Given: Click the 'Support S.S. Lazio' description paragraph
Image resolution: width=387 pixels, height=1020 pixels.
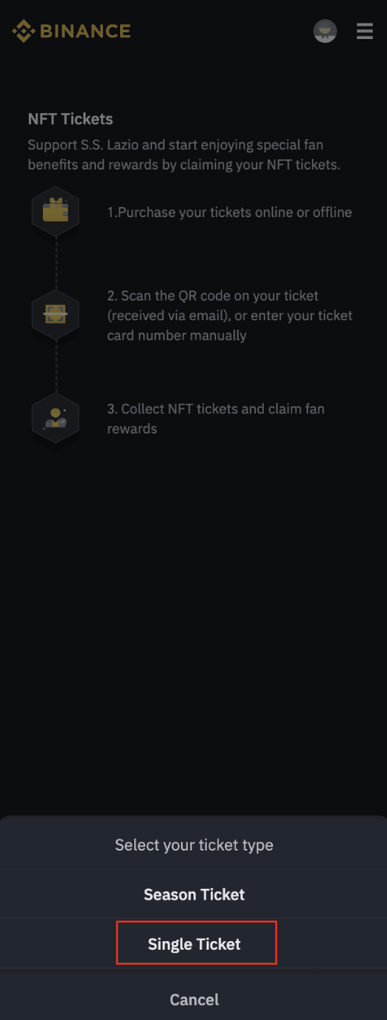Looking at the screenshot, I should tap(184, 155).
